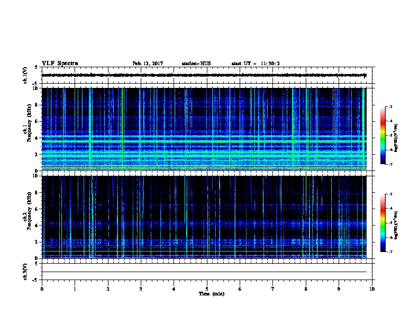Click the ch.1 spectrogram panel
This screenshot has height=324, width=419.
pyautogui.click(x=204, y=129)
